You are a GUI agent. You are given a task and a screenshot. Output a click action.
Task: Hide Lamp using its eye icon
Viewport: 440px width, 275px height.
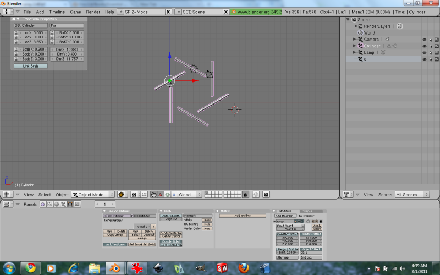tap(424, 53)
